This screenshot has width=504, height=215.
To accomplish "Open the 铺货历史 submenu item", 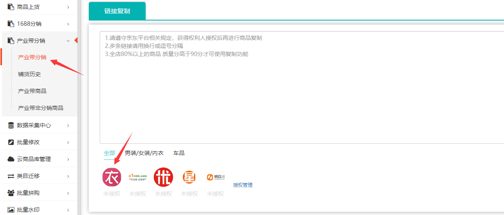I will pos(29,74).
